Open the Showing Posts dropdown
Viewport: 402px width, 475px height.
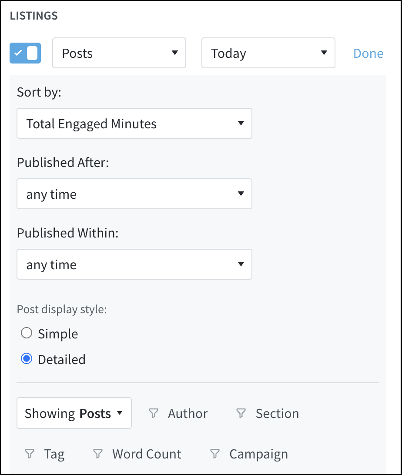pos(74,413)
